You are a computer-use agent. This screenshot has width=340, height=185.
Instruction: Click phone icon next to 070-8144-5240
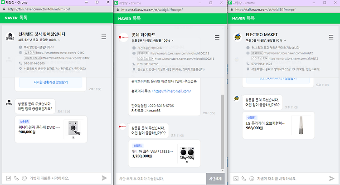click(20, 63)
